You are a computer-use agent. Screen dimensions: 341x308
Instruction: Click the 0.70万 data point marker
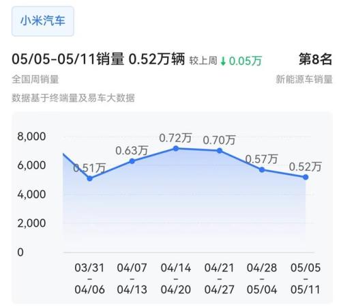[220, 151]
